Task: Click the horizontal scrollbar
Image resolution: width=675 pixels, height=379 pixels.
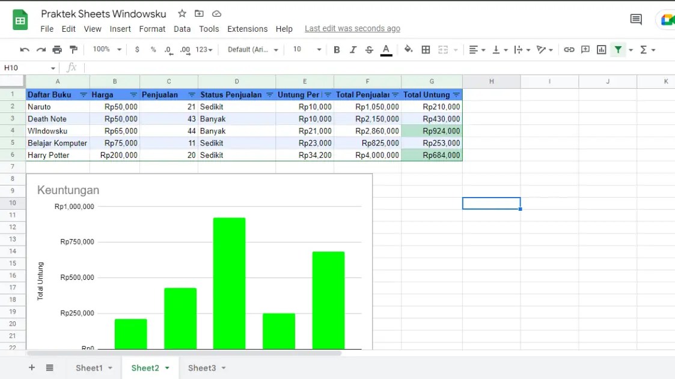Action: (184, 353)
